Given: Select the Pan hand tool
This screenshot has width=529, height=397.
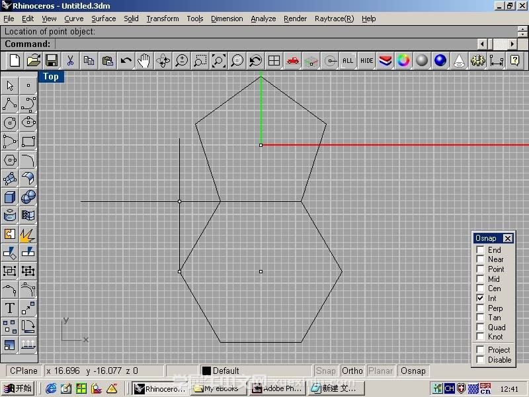Looking at the screenshot, I should [144, 61].
